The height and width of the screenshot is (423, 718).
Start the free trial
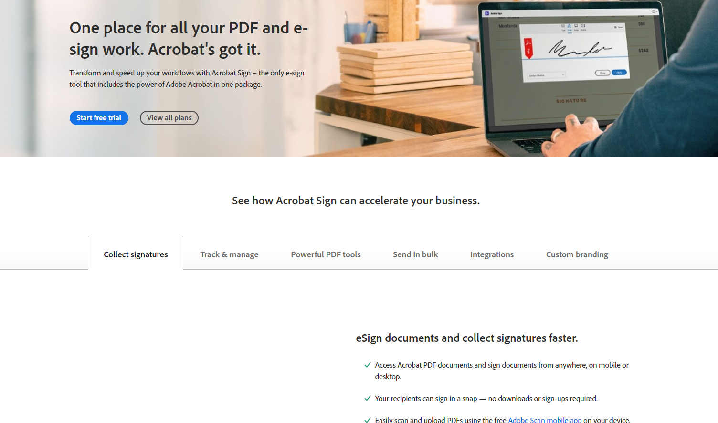coord(99,118)
